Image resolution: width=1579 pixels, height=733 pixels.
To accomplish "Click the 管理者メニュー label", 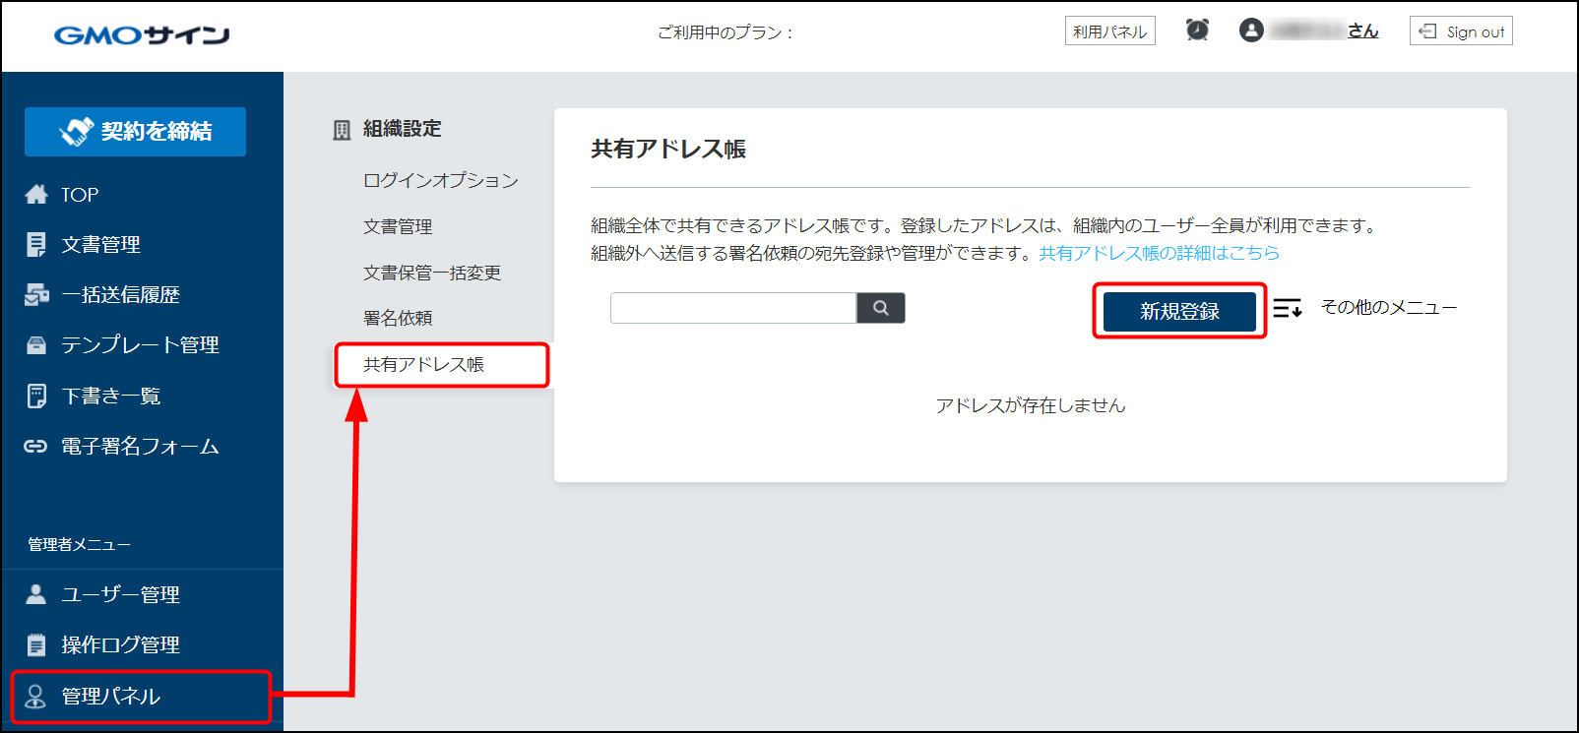I will click(x=79, y=544).
